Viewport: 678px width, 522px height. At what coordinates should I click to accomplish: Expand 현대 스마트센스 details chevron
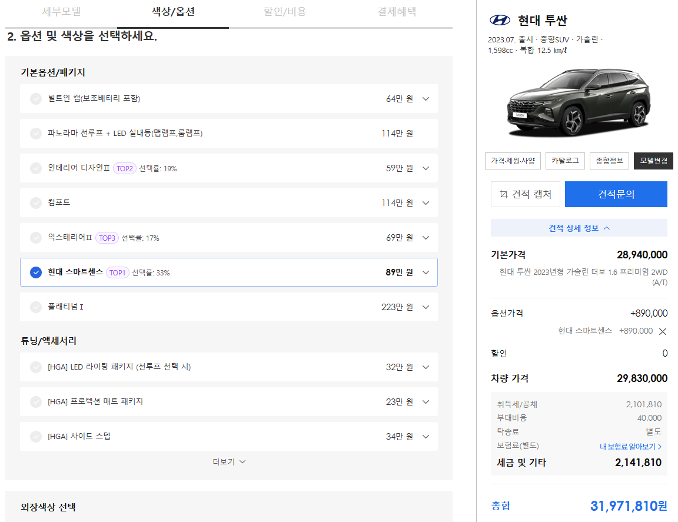coord(426,272)
